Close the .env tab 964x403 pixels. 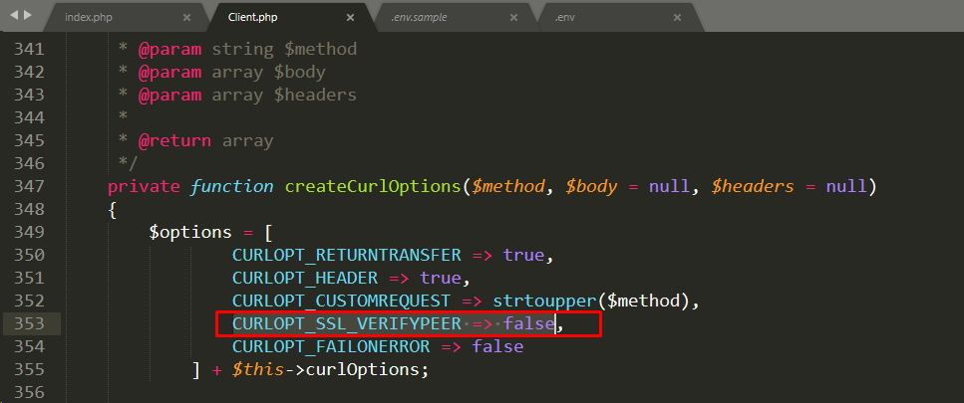(x=677, y=17)
